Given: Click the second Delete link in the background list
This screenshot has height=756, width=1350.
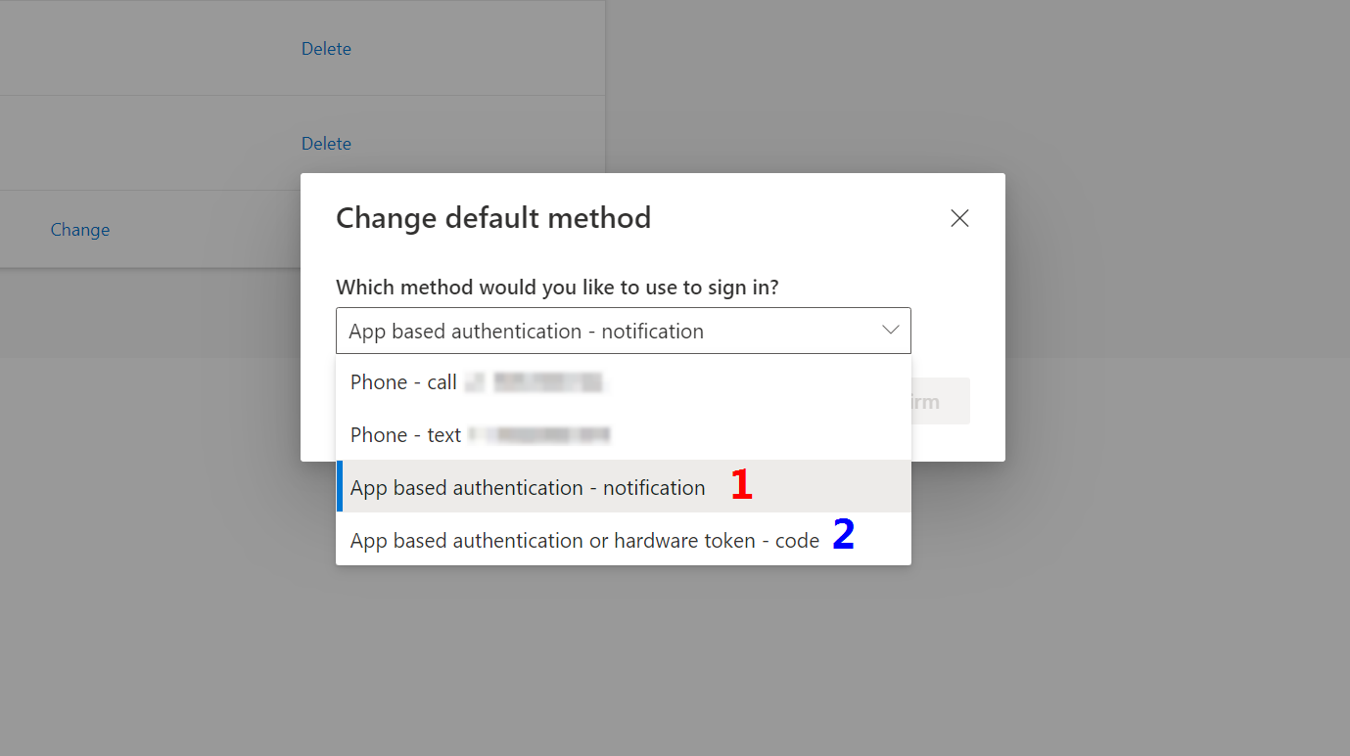Looking at the screenshot, I should pos(326,143).
